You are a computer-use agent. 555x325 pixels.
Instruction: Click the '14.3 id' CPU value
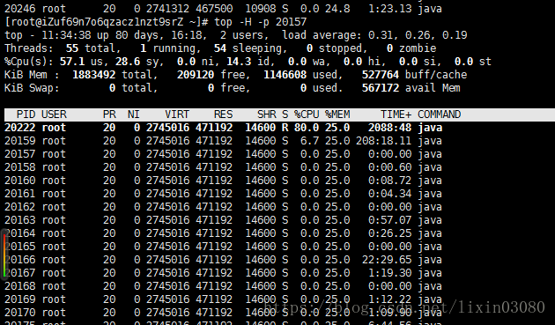248,62
